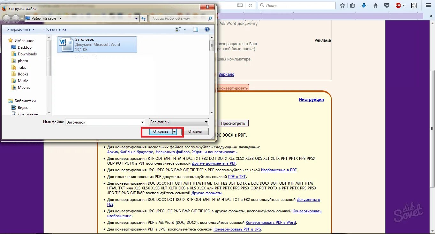This screenshot has height=234, width=435.
Task: Click the Поиск: Рабочий стол search field
Action: pos(182,18)
